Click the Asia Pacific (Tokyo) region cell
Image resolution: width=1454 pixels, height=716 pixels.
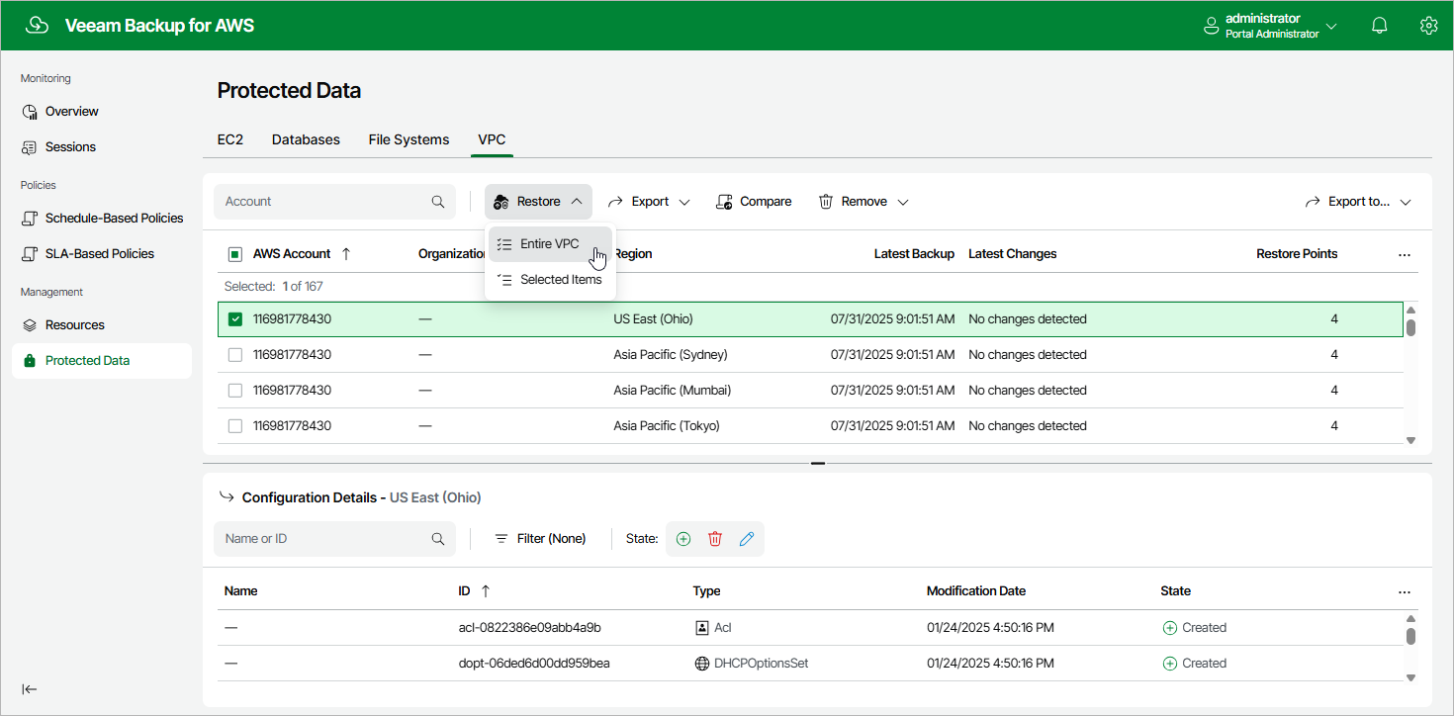pos(667,426)
